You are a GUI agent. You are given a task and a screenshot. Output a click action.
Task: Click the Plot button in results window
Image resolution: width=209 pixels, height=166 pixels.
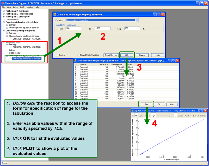[x=146, y=104]
